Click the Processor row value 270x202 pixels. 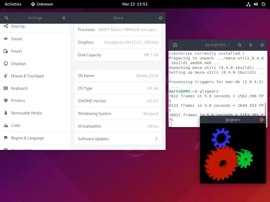click(x=128, y=30)
